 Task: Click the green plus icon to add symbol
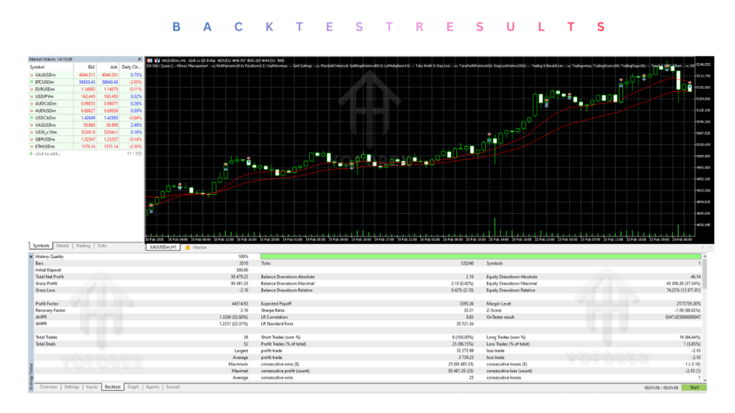[32, 153]
